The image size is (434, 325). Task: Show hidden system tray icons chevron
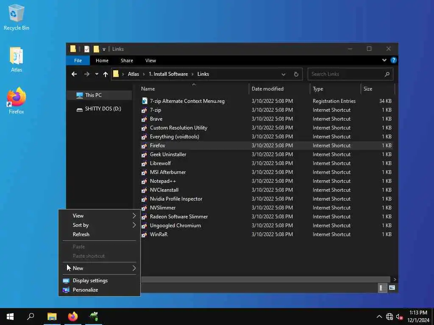point(379,317)
